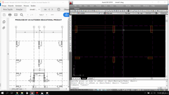Click the linear dimension tool icon
Screen dimensions: 169x95
click(130, 11)
